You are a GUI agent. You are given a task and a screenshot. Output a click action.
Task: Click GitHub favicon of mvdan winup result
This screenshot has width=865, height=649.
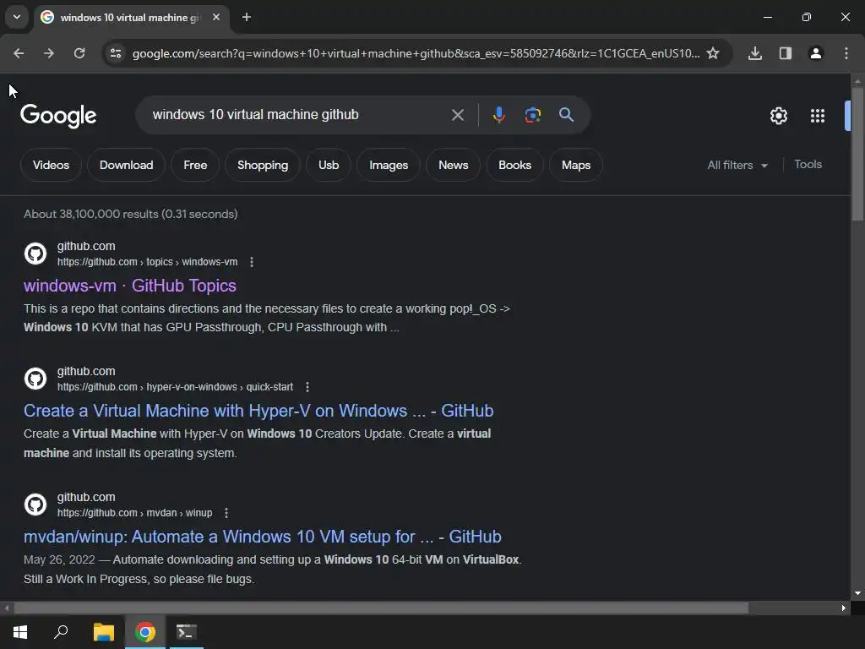tap(35, 505)
